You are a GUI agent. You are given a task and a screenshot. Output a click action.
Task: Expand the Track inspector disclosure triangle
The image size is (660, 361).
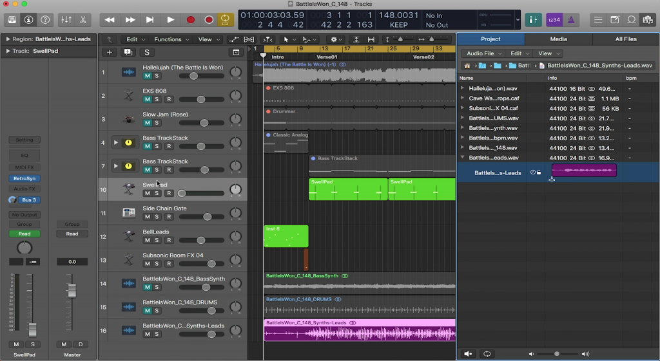pos(8,51)
